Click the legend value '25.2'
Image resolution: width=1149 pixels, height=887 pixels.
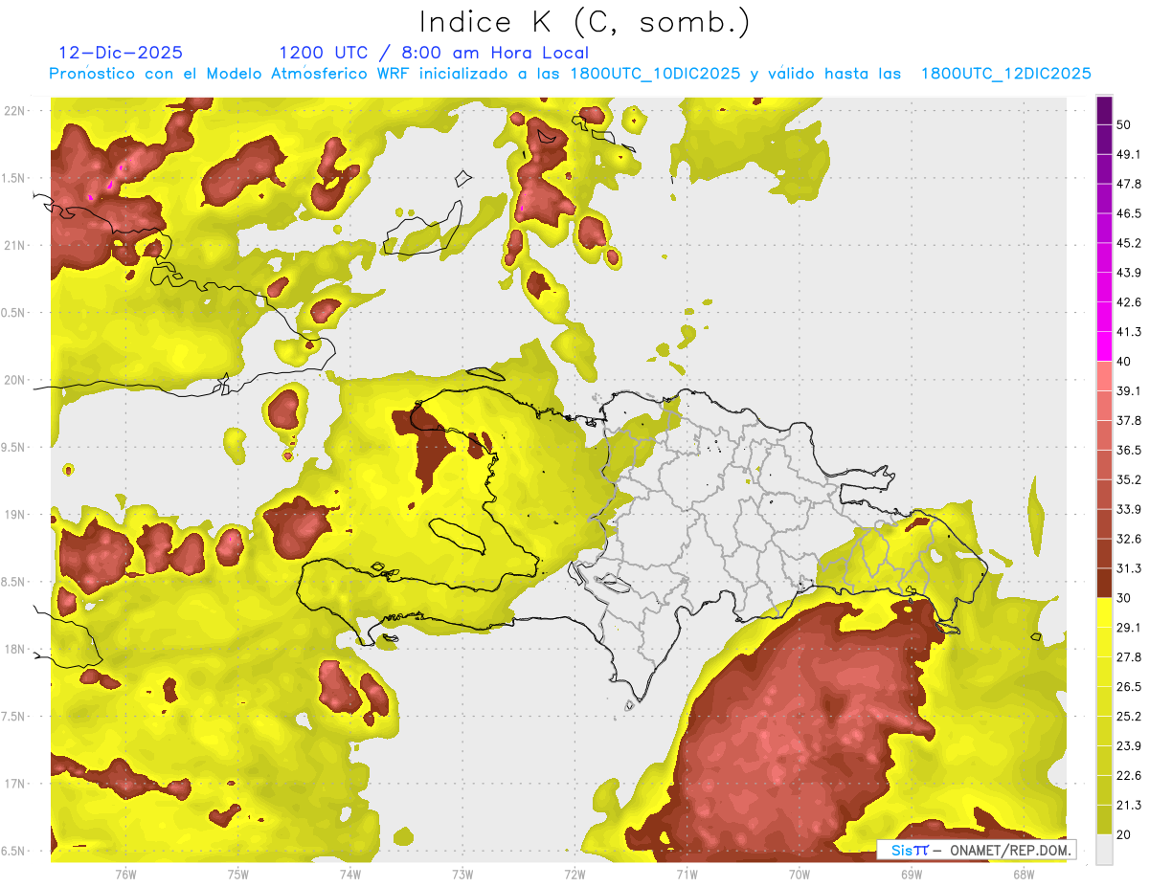pos(1129,717)
